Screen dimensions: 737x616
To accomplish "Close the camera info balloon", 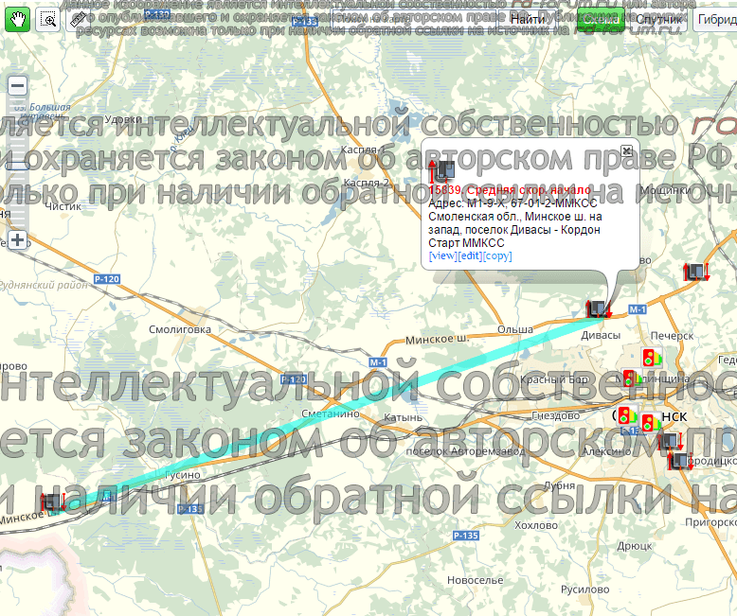I will 626,150.
